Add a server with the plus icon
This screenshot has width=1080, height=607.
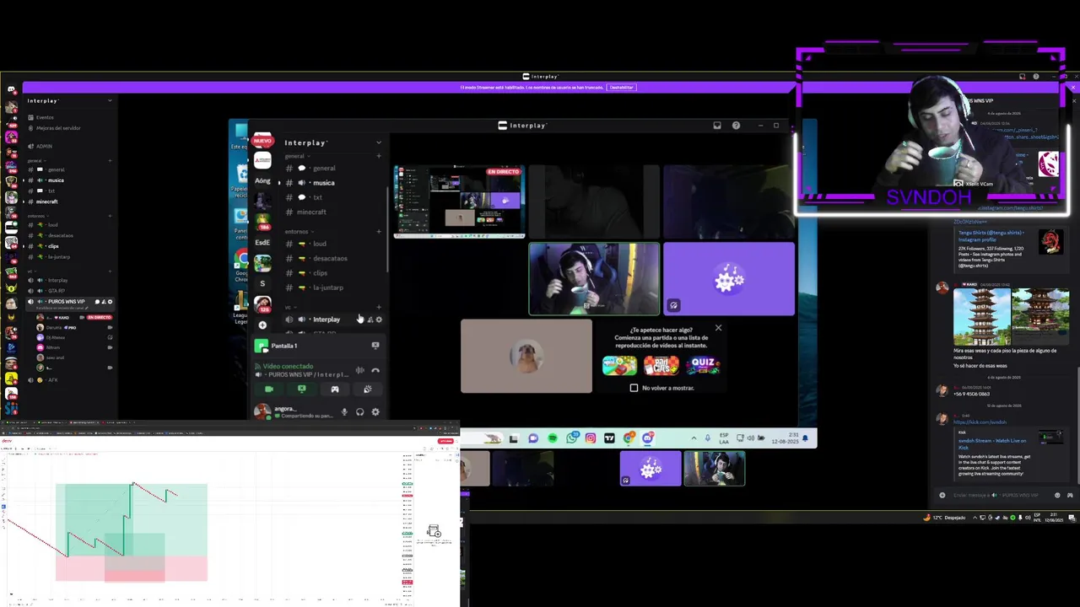click(262, 325)
